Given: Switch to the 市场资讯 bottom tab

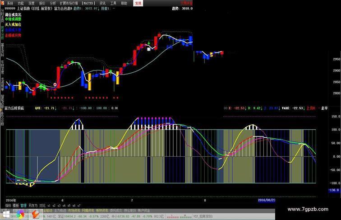Looking at the screenshot, I should click(74, 211).
